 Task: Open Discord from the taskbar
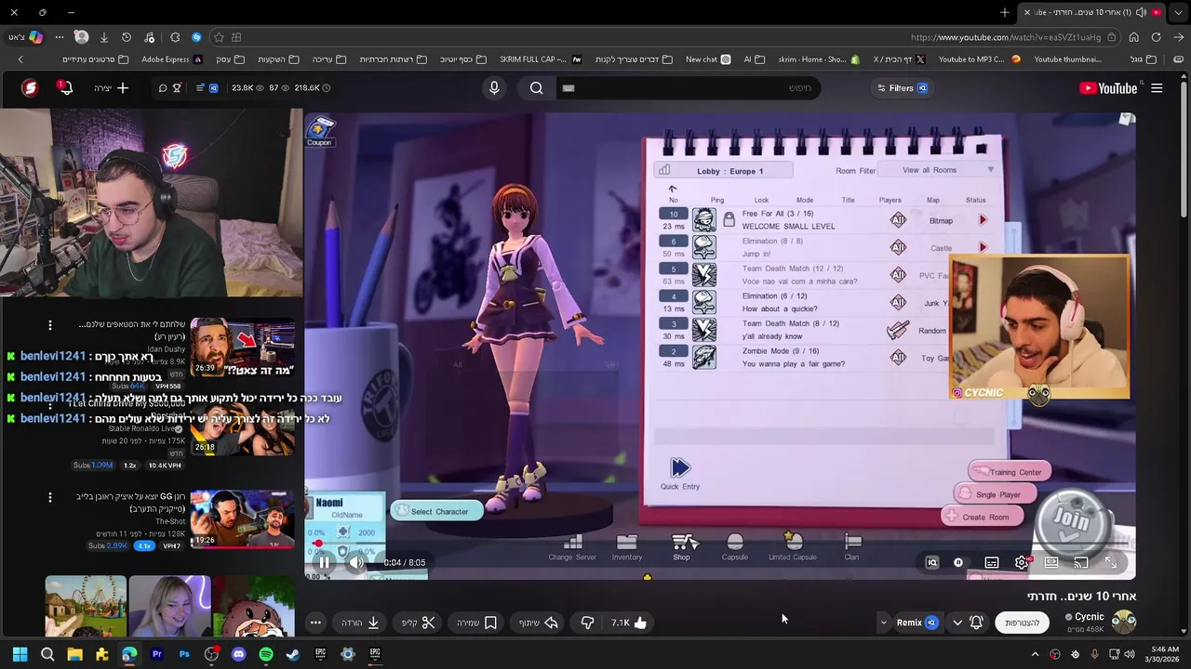point(238,654)
